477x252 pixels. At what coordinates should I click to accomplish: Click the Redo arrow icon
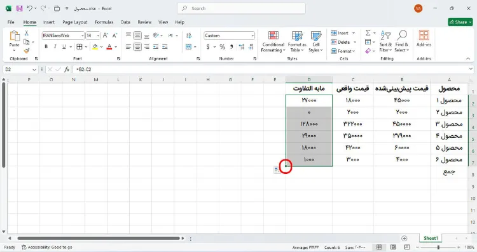(43, 8)
